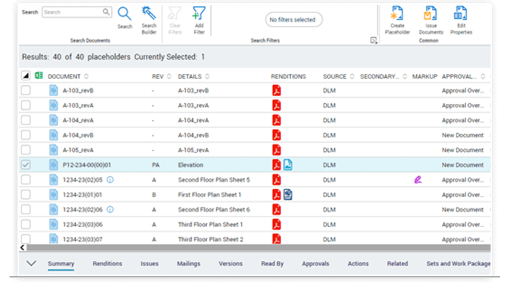Open the PDF rendition for Elevation

(276, 165)
